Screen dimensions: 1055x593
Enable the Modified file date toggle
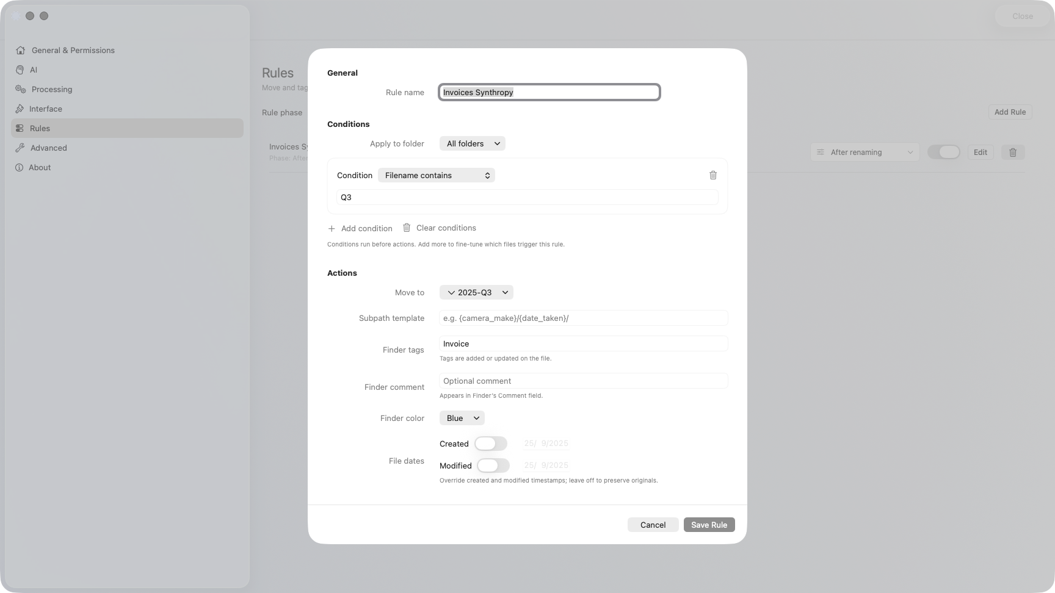click(x=493, y=465)
